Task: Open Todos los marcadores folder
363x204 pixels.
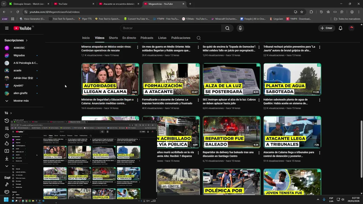Action: [347, 19]
